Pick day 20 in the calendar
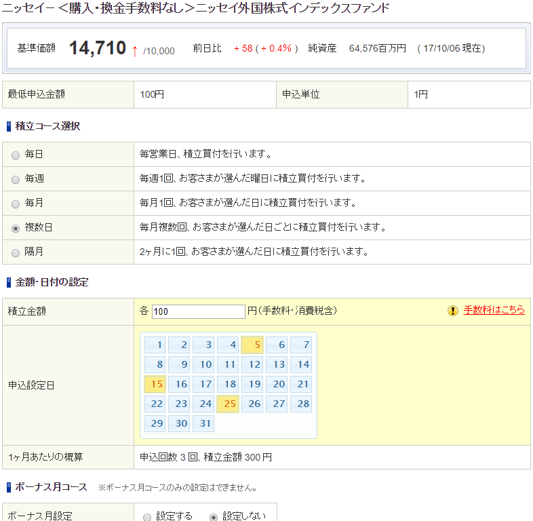Screen dimensions: 533x521 point(277,384)
